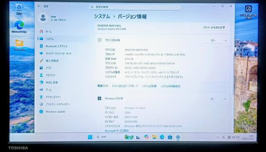Click the プロセッサ Intel Core i5 value
The image size is (266, 152).
pos(155,54)
